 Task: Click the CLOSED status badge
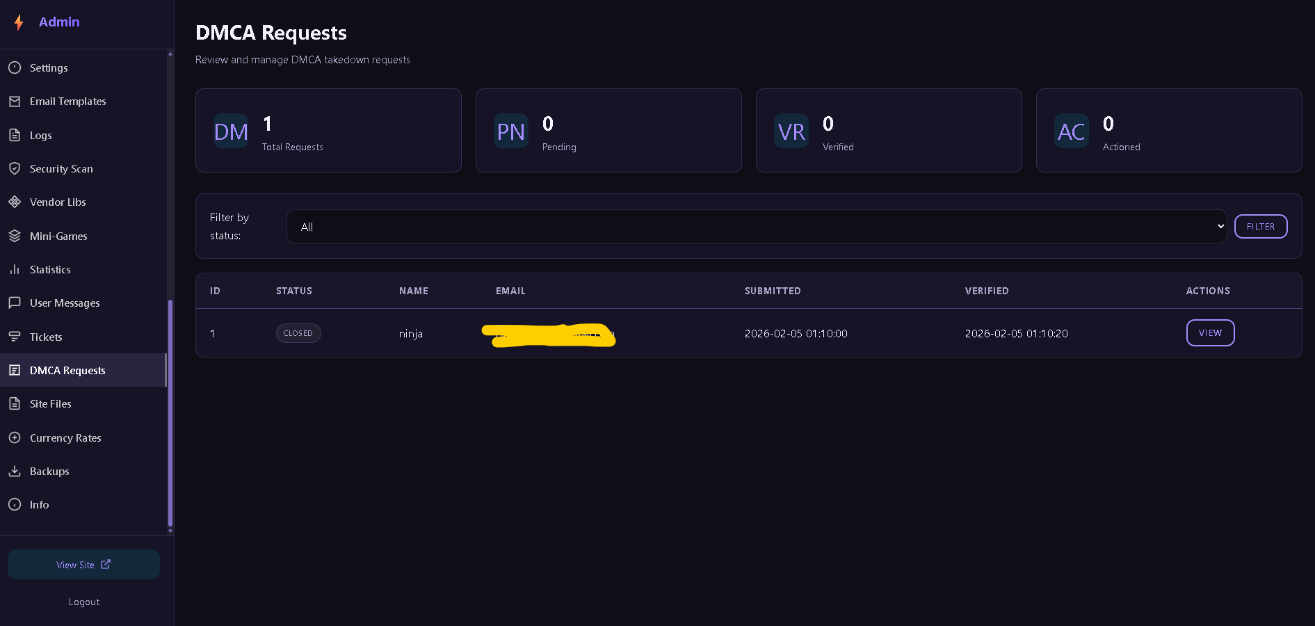(298, 333)
